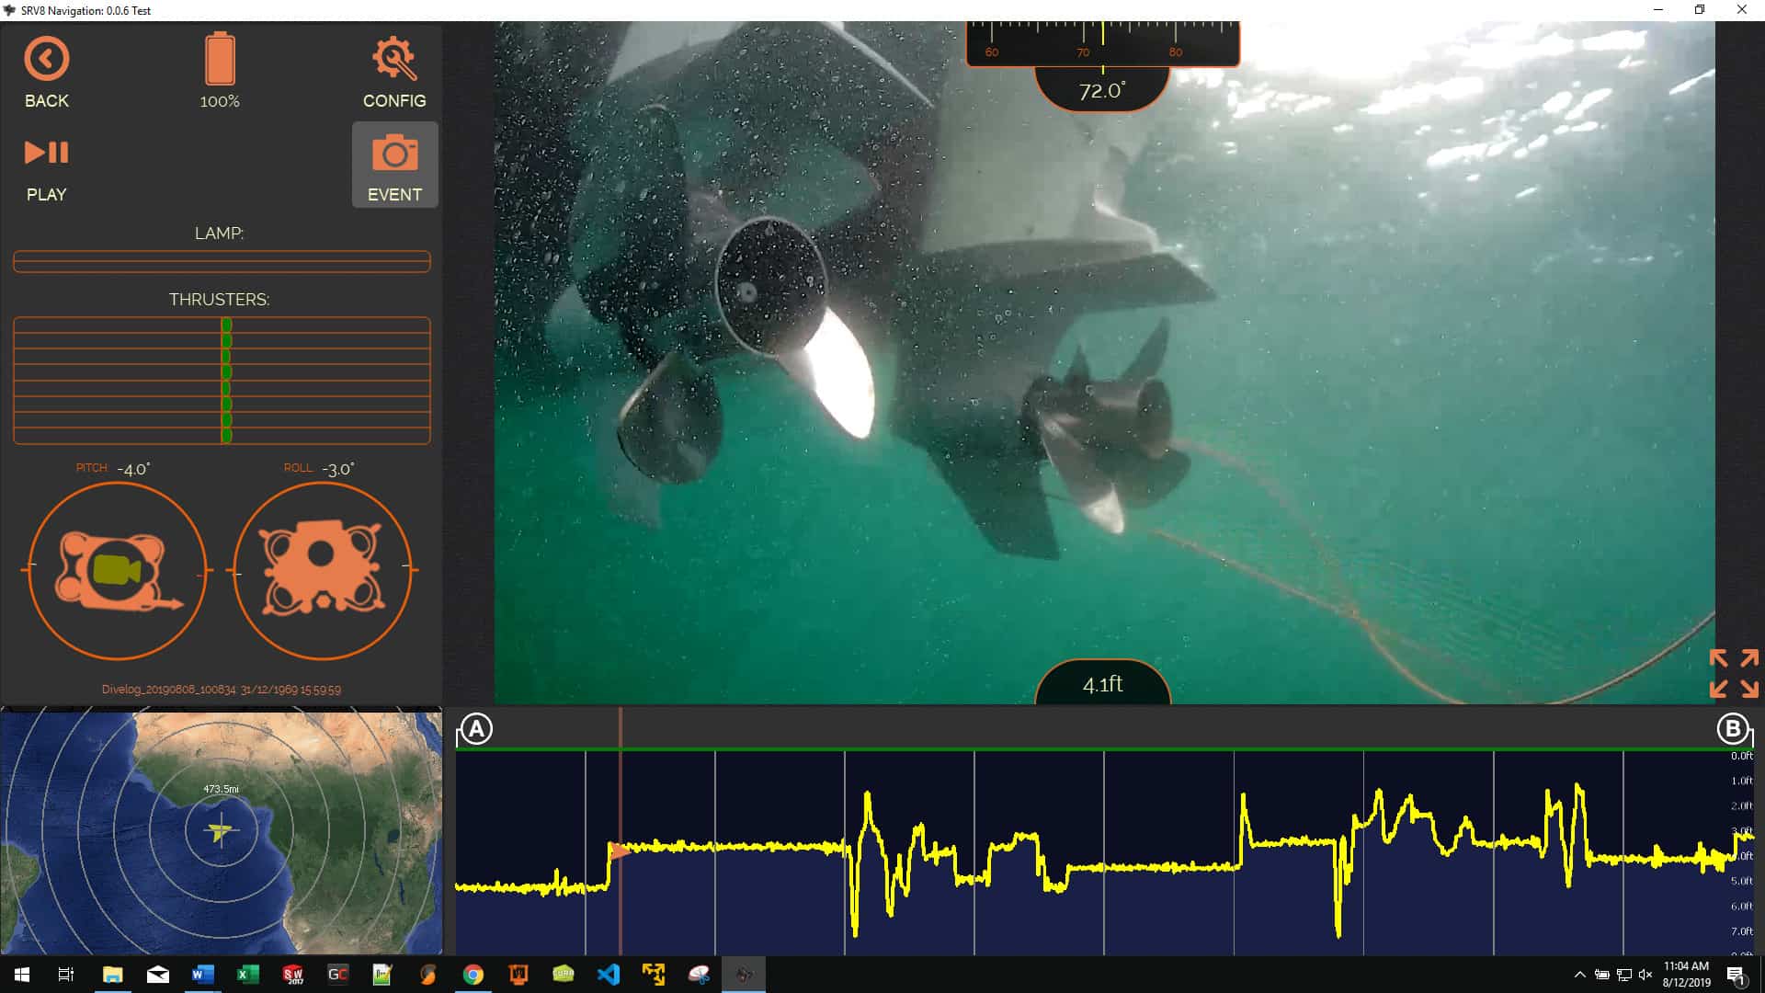Open Task View on the taskbar

66,975
